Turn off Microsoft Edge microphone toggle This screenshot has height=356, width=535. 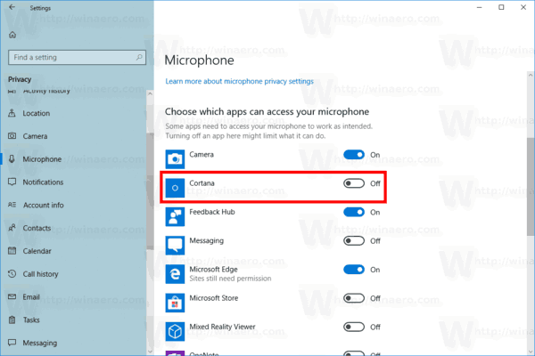point(354,270)
